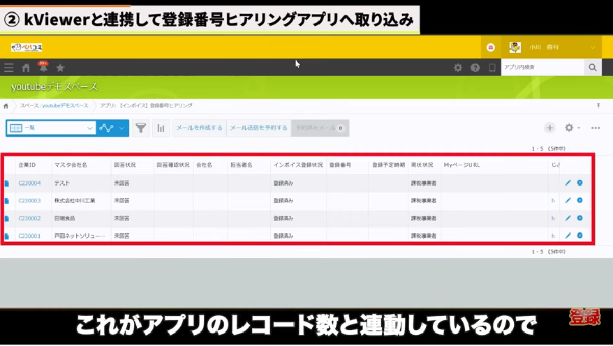Click the pin icon at right of breadcrumb

[x=598, y=106]
